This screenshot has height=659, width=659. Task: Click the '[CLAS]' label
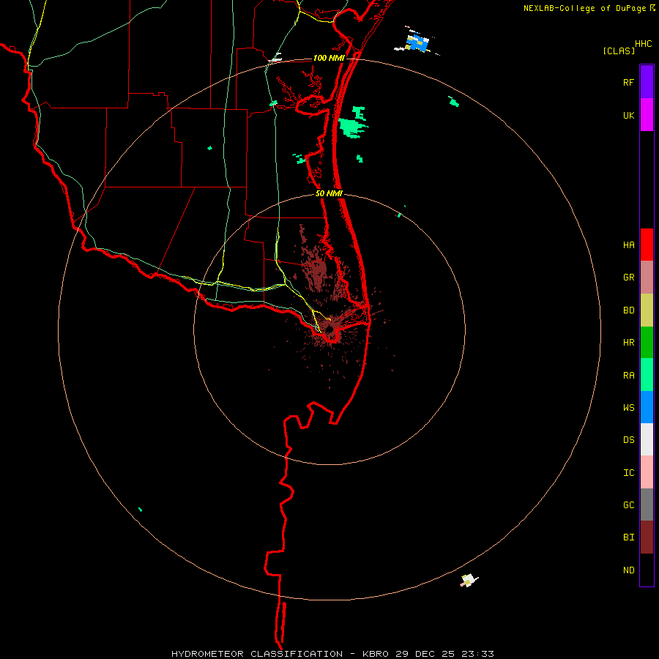(x=619, y=51)
